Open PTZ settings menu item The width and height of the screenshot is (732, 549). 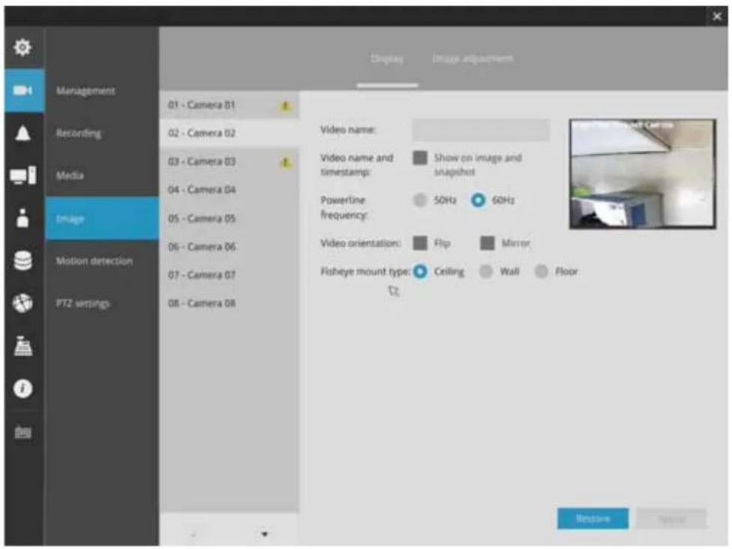(x=83, y=304)
